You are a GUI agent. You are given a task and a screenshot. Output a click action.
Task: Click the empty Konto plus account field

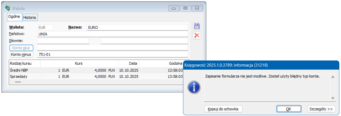(x=113, y=48)
